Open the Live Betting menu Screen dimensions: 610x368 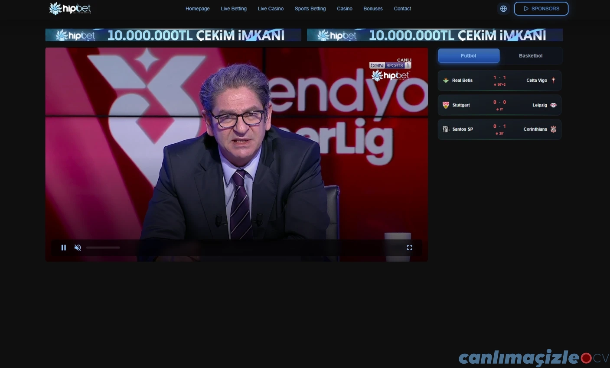click(233, 9)
